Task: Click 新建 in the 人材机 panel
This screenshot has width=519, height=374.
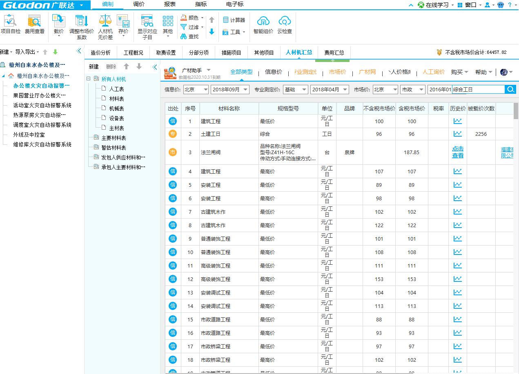Action: pyautogui.click(x=94, y=67)
